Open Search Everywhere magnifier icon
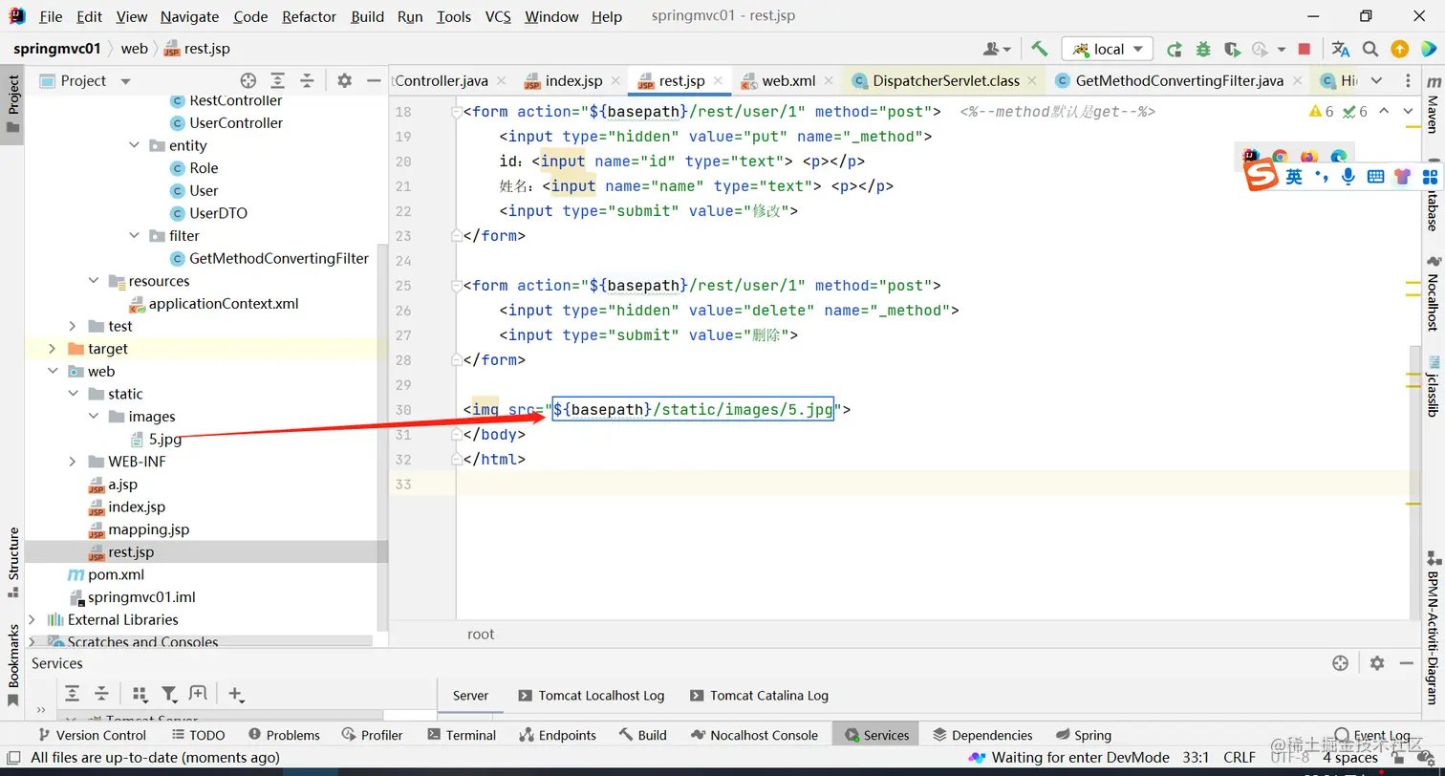The height and width of the screenshot is (776, 1445). [x=1370, y=49]
